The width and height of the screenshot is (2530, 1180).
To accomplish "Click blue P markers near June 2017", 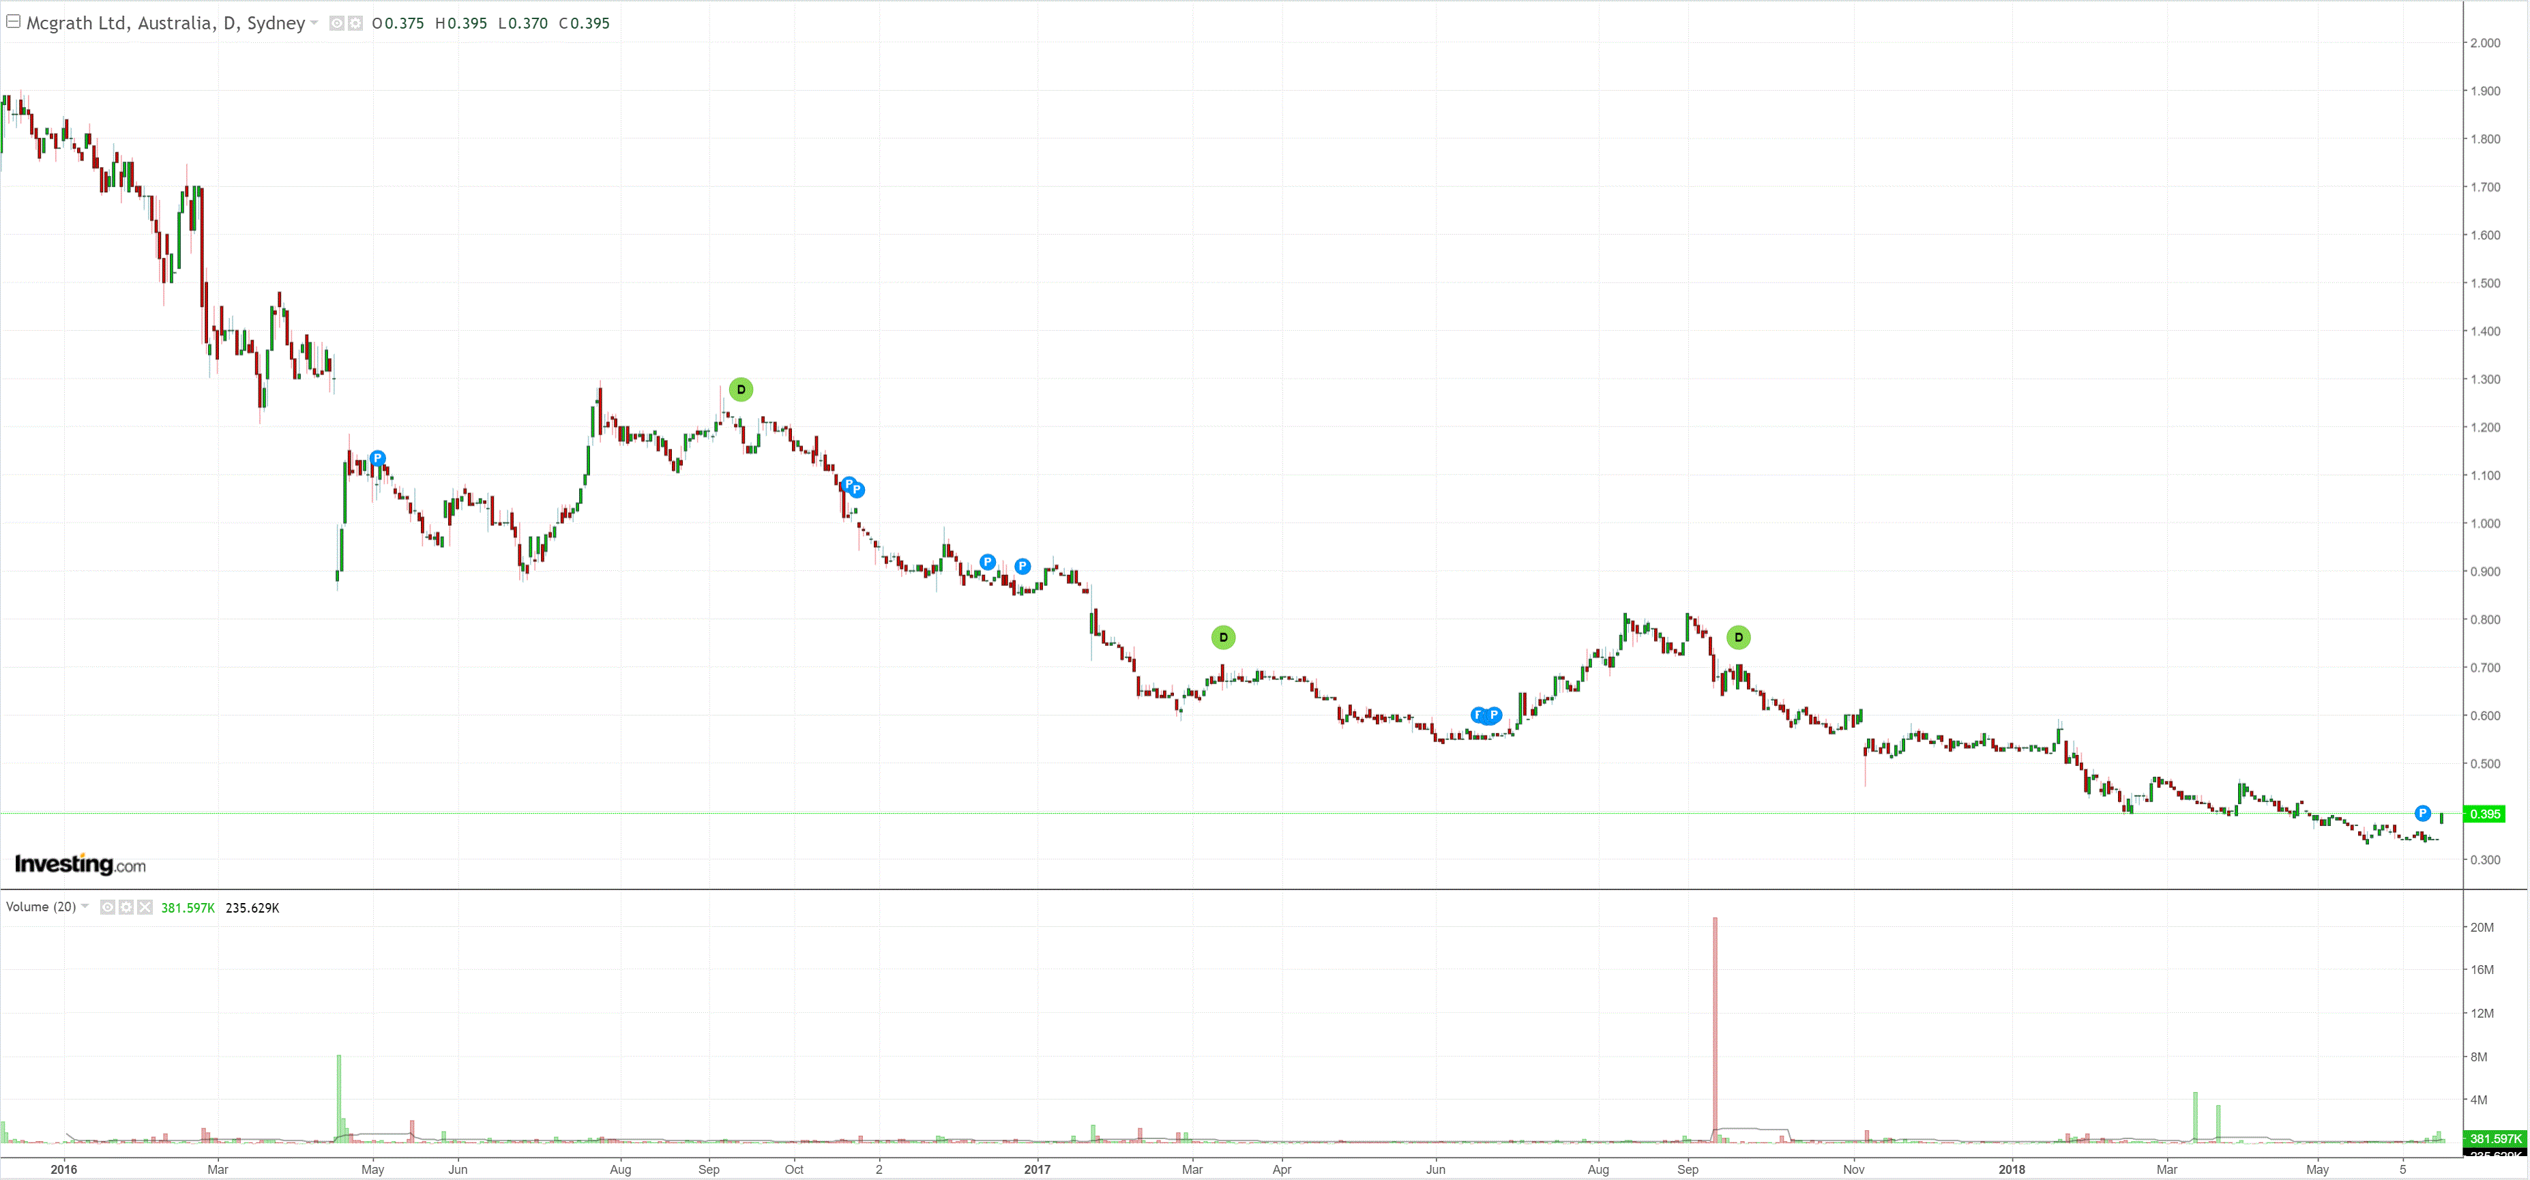I will [1487, 715].
